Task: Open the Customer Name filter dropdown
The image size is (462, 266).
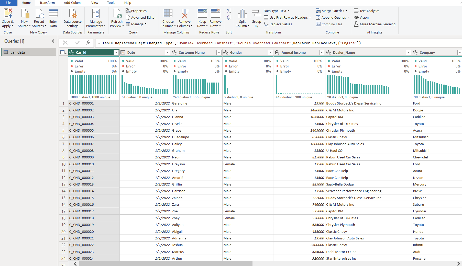Action: (x=219, y=52)
